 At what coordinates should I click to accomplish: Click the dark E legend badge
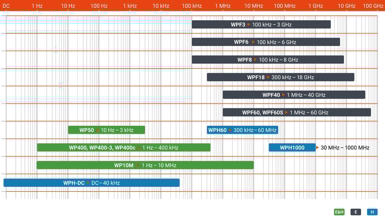click(x=356, y=212)
